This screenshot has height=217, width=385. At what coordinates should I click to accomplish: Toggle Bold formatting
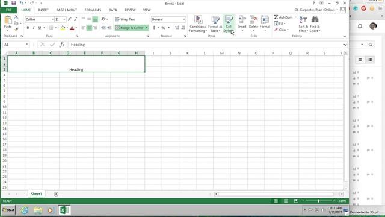pyautogui.click(x=28, y=28)
